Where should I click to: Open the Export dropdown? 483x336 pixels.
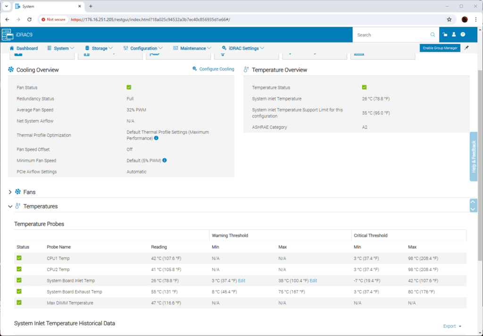(452, 326)
